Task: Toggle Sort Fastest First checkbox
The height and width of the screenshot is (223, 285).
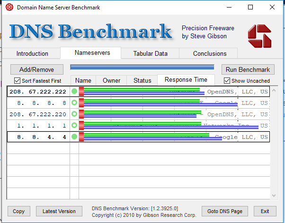Action: (17, 80)
